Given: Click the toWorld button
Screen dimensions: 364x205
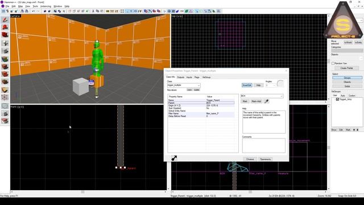Looking at the screenshot, I should click(x=348, y=42).
